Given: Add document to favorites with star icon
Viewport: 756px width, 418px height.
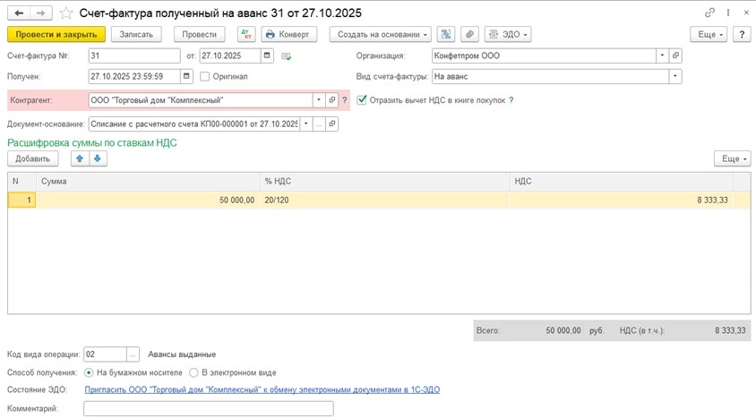Looking at the screenshot, I should (x=66, y=13).
